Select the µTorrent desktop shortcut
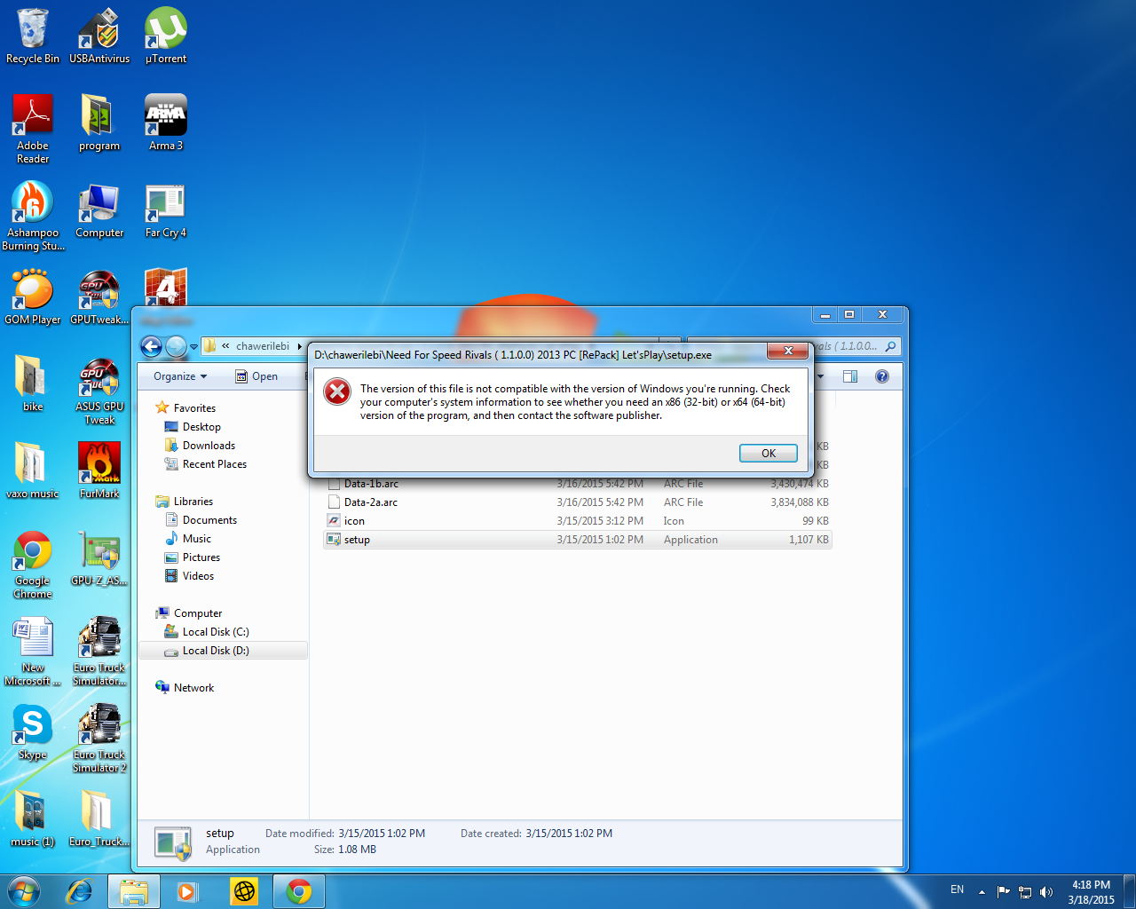The image size is (1136, 909). (x=166, y=36)
